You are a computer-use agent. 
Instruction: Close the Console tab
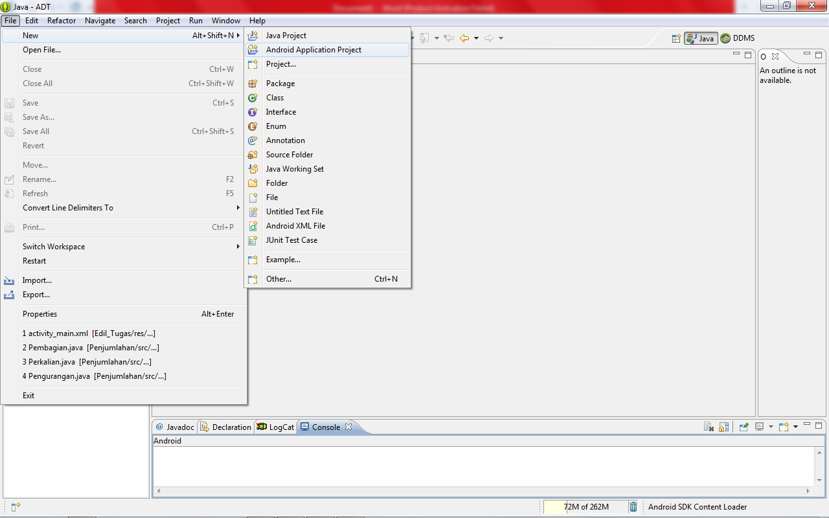coord(348,427)
